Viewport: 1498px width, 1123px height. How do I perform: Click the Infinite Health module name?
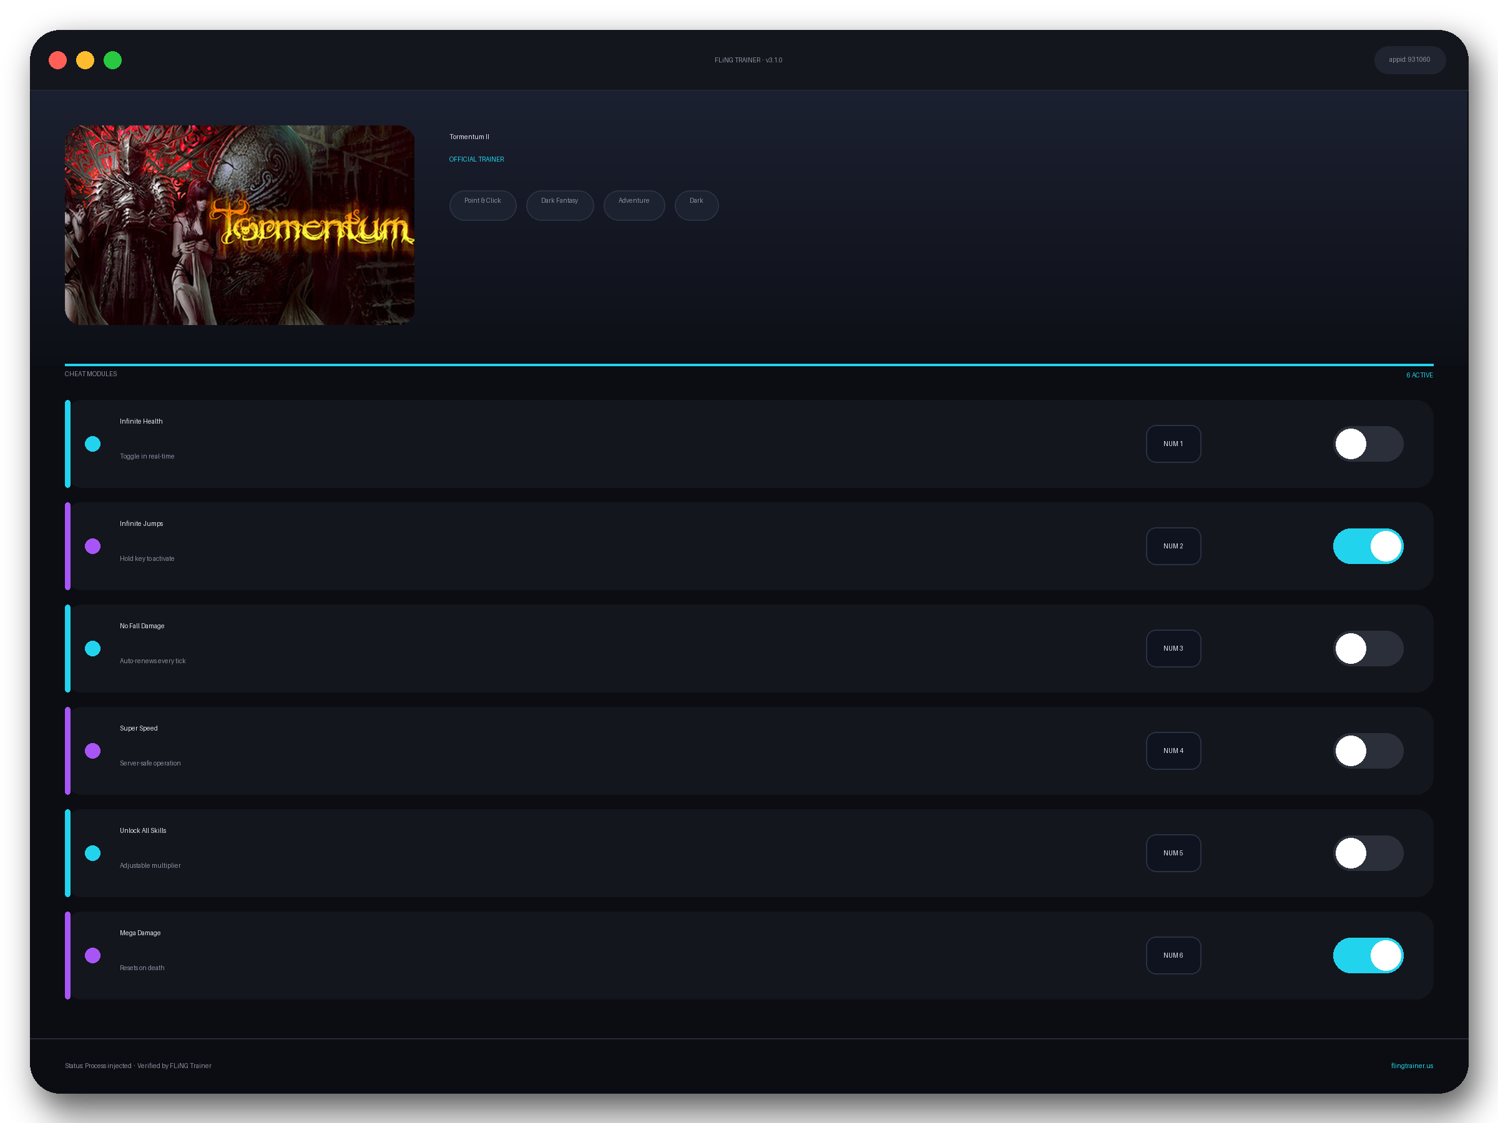141,421
